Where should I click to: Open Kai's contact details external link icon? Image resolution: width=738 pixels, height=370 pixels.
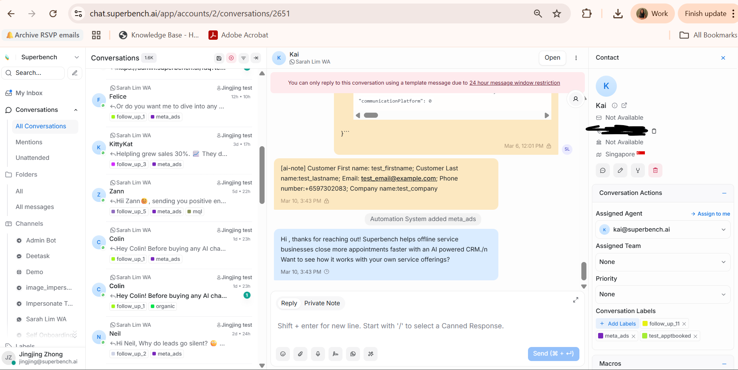(x=624, y=105)
